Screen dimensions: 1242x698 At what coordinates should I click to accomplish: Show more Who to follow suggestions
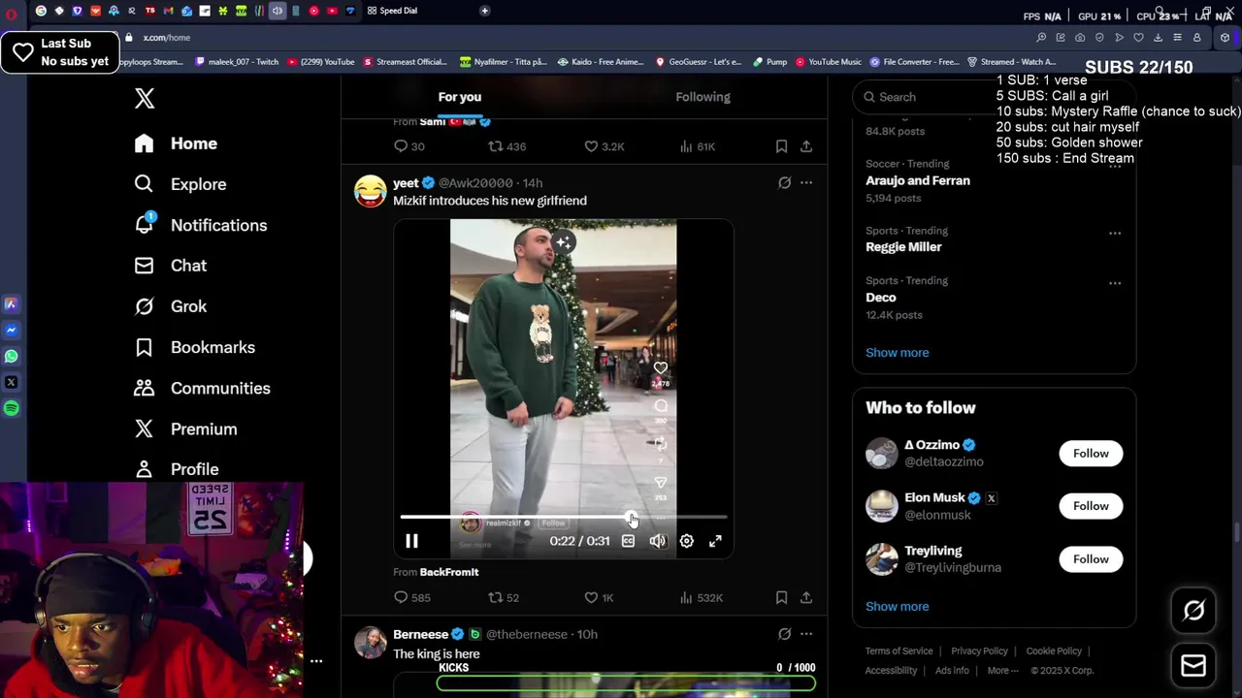tap(897, 607)
